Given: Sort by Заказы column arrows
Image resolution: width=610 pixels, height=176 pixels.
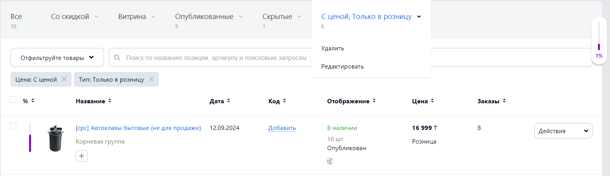Looking at the screenshot, I should tap(504, 101).
